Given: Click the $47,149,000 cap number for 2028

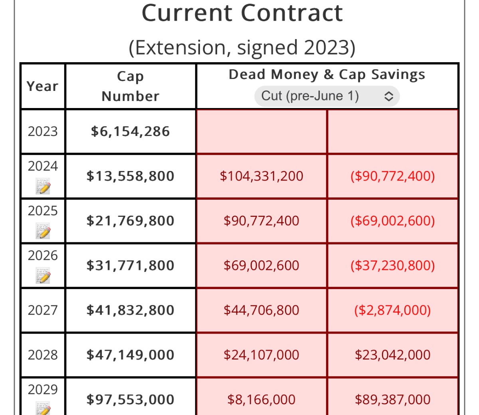Looking at the screenshot, I should [x=130, y=355].
